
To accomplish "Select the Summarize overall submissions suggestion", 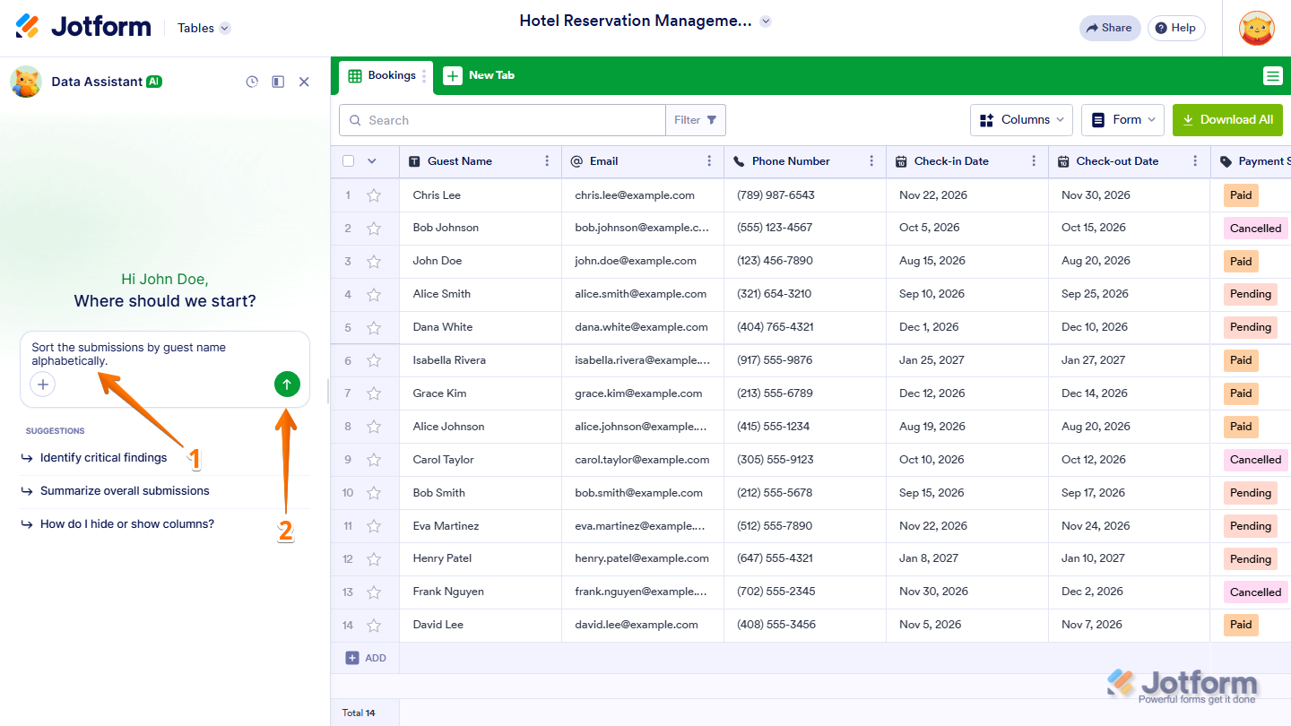I will (125, 491).
